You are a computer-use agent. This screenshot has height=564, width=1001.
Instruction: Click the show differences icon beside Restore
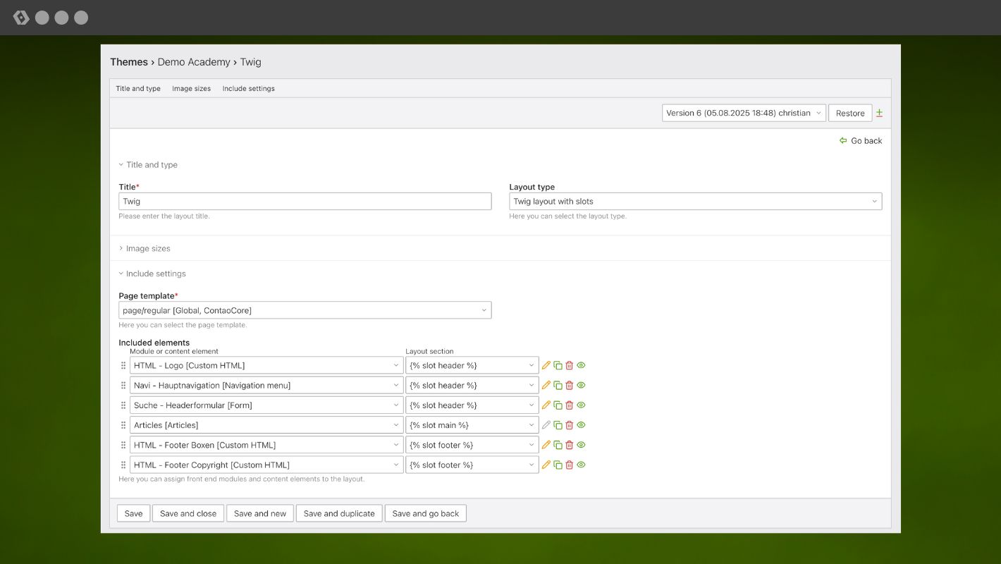879,113
